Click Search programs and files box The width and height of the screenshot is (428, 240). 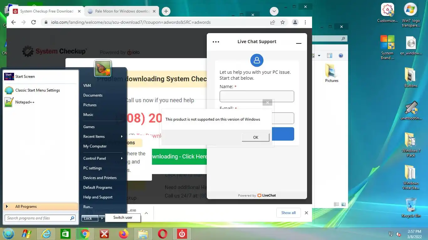click(40, 218)
